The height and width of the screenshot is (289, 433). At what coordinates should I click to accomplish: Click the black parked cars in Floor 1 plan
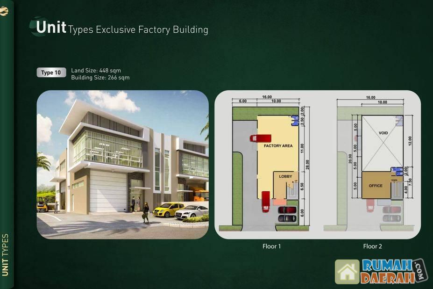tap(286, 214)
